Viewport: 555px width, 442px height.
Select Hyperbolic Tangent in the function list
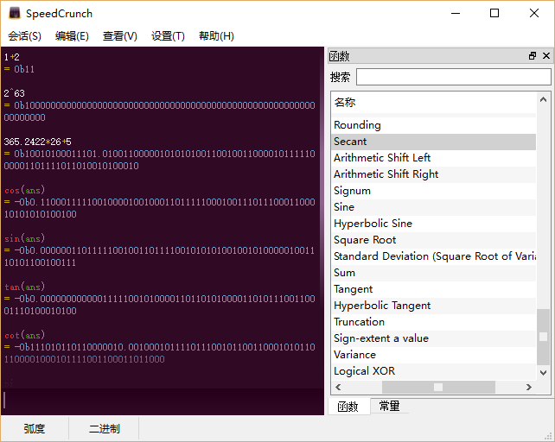(382, 306)
